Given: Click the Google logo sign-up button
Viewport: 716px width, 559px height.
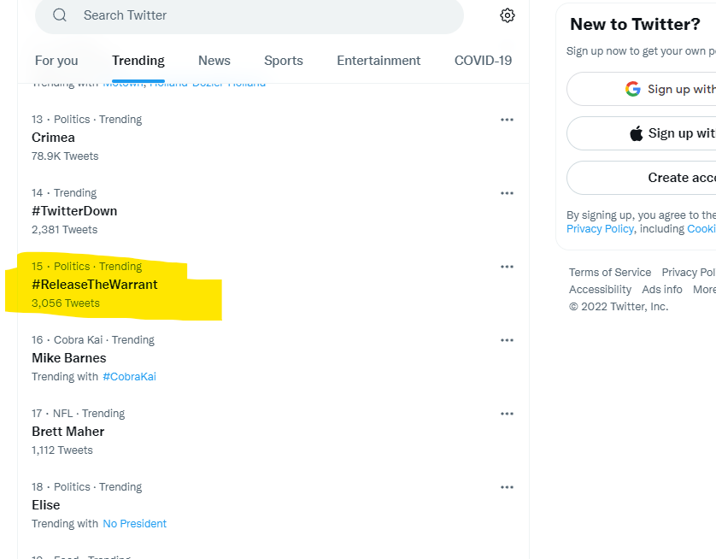Looking at the screenshot, I should [641, 89].
